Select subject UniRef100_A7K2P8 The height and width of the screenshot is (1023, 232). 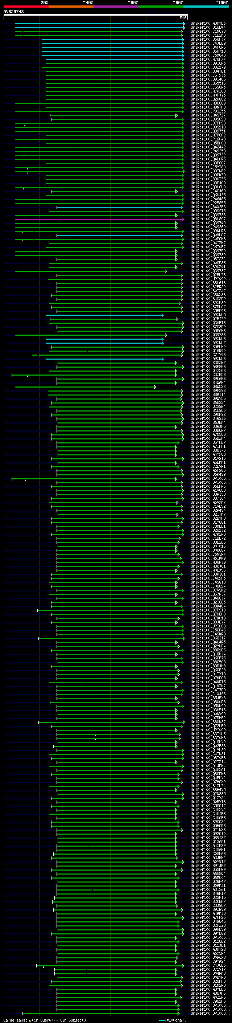[208, 535]
